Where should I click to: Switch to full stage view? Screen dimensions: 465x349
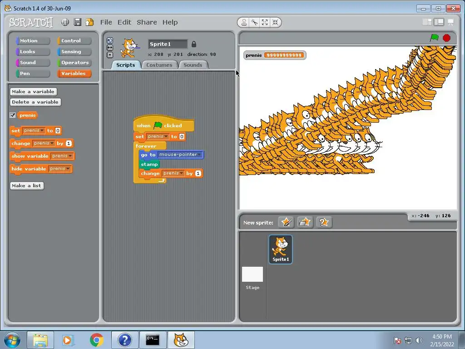pyautogui.click(x=439, y=22)
